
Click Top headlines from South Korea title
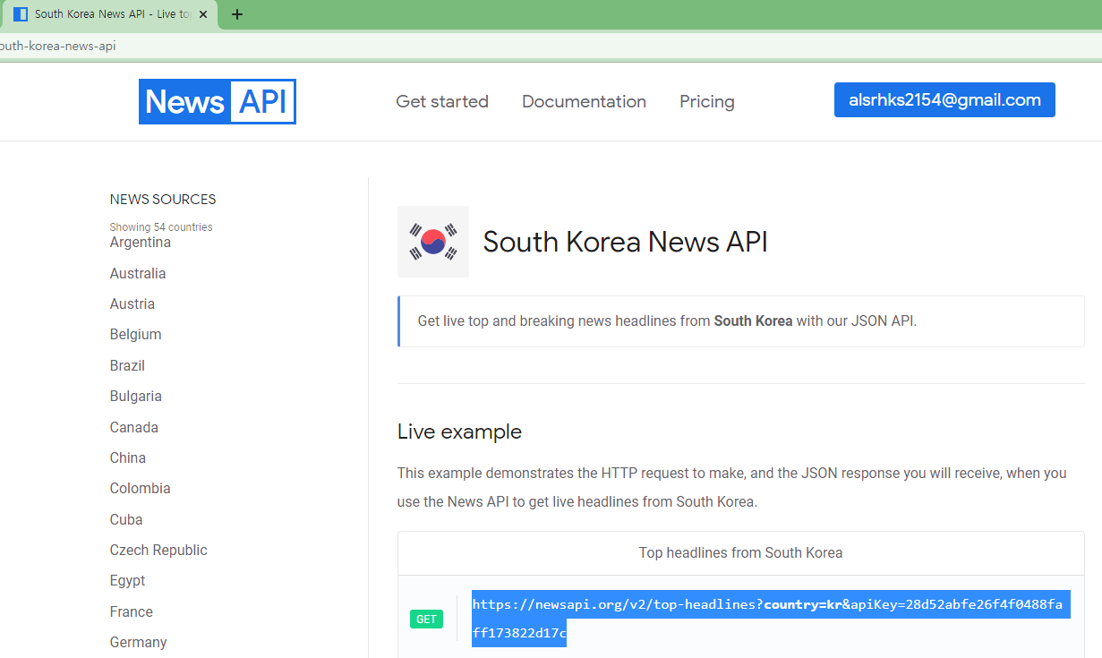[x=740, y=552]
